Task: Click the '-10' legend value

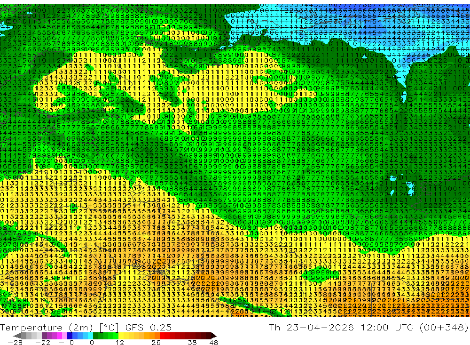Action: point(66,343)
